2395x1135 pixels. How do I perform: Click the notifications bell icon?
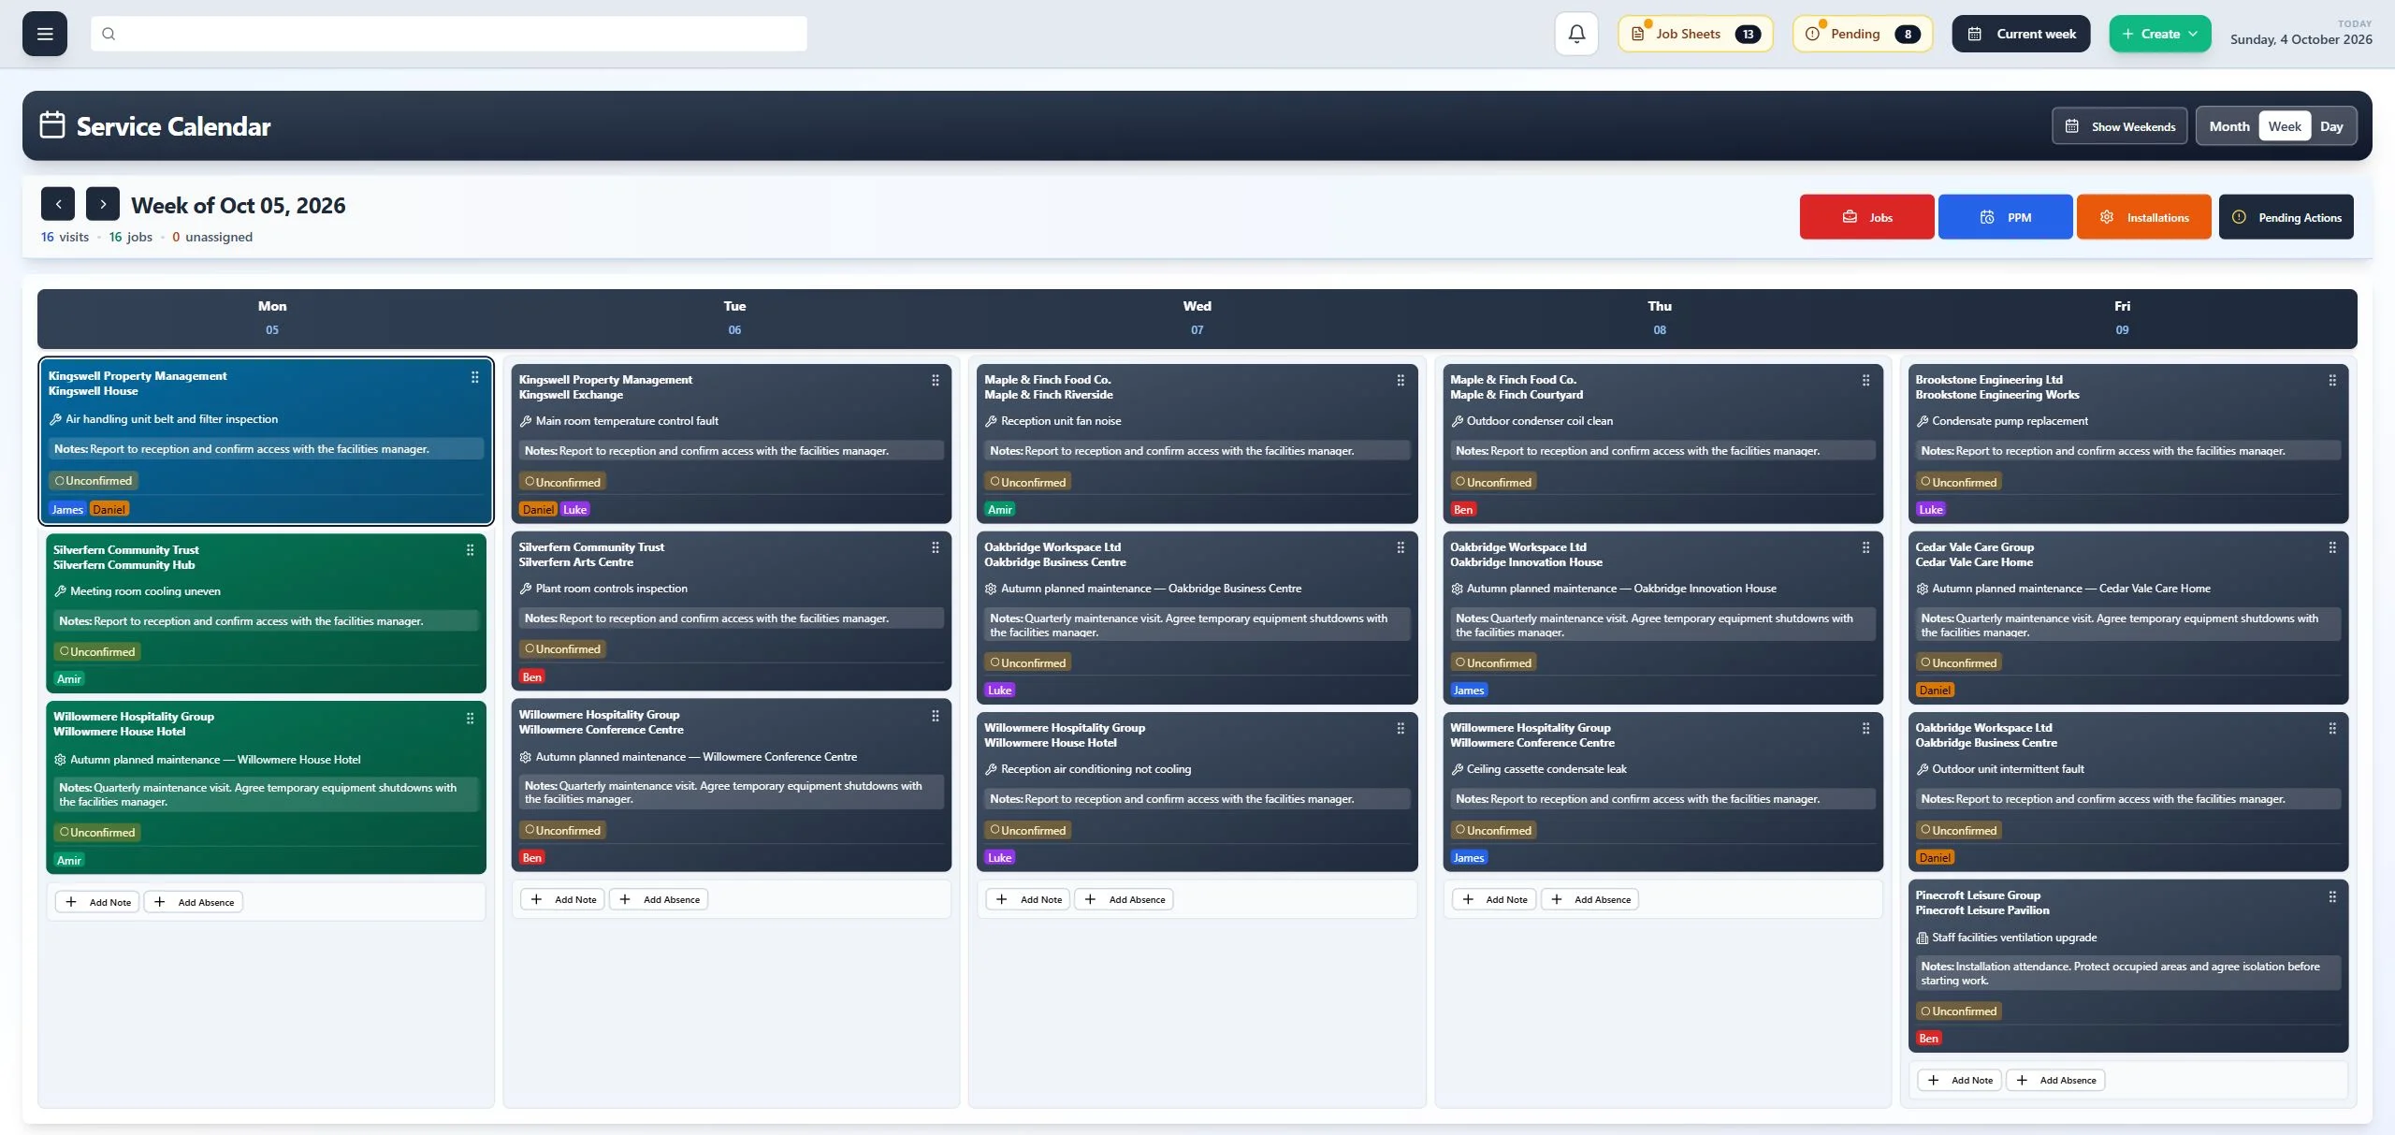pos(1576,34)
